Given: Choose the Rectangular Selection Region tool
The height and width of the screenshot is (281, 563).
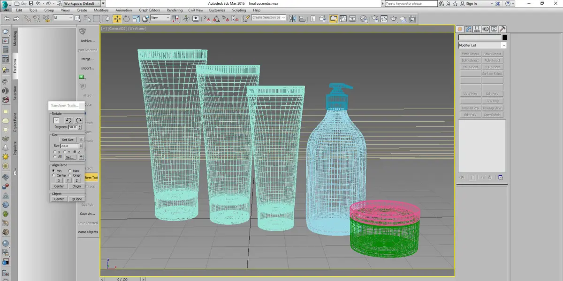Looking at the screenshot, I should point(96,19).
